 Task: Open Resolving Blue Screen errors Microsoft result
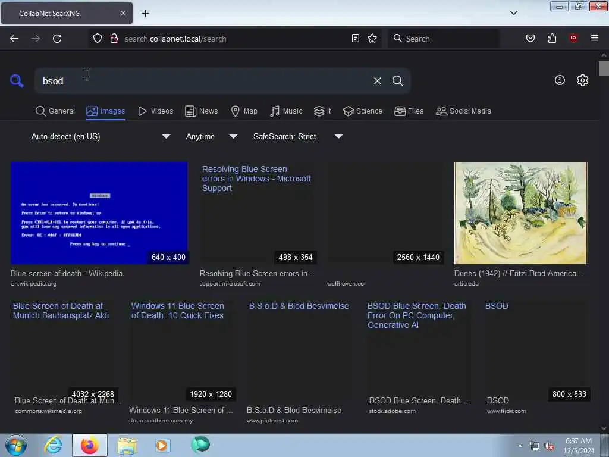[257, 213]
